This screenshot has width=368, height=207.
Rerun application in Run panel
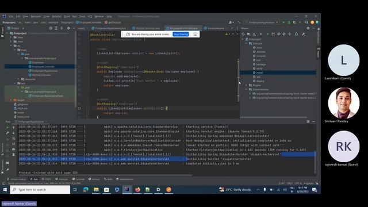click(7, 128)
